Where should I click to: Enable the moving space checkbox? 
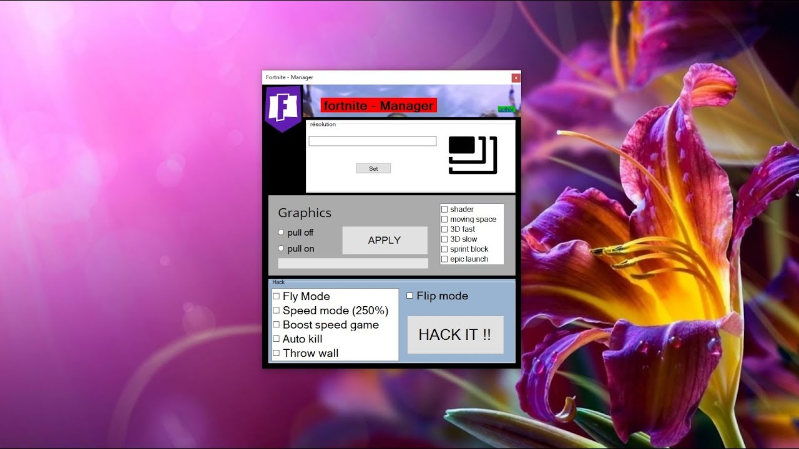444,220
